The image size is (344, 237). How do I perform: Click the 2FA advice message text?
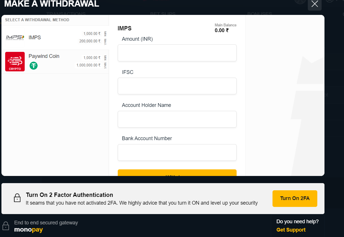pos(142,203)
